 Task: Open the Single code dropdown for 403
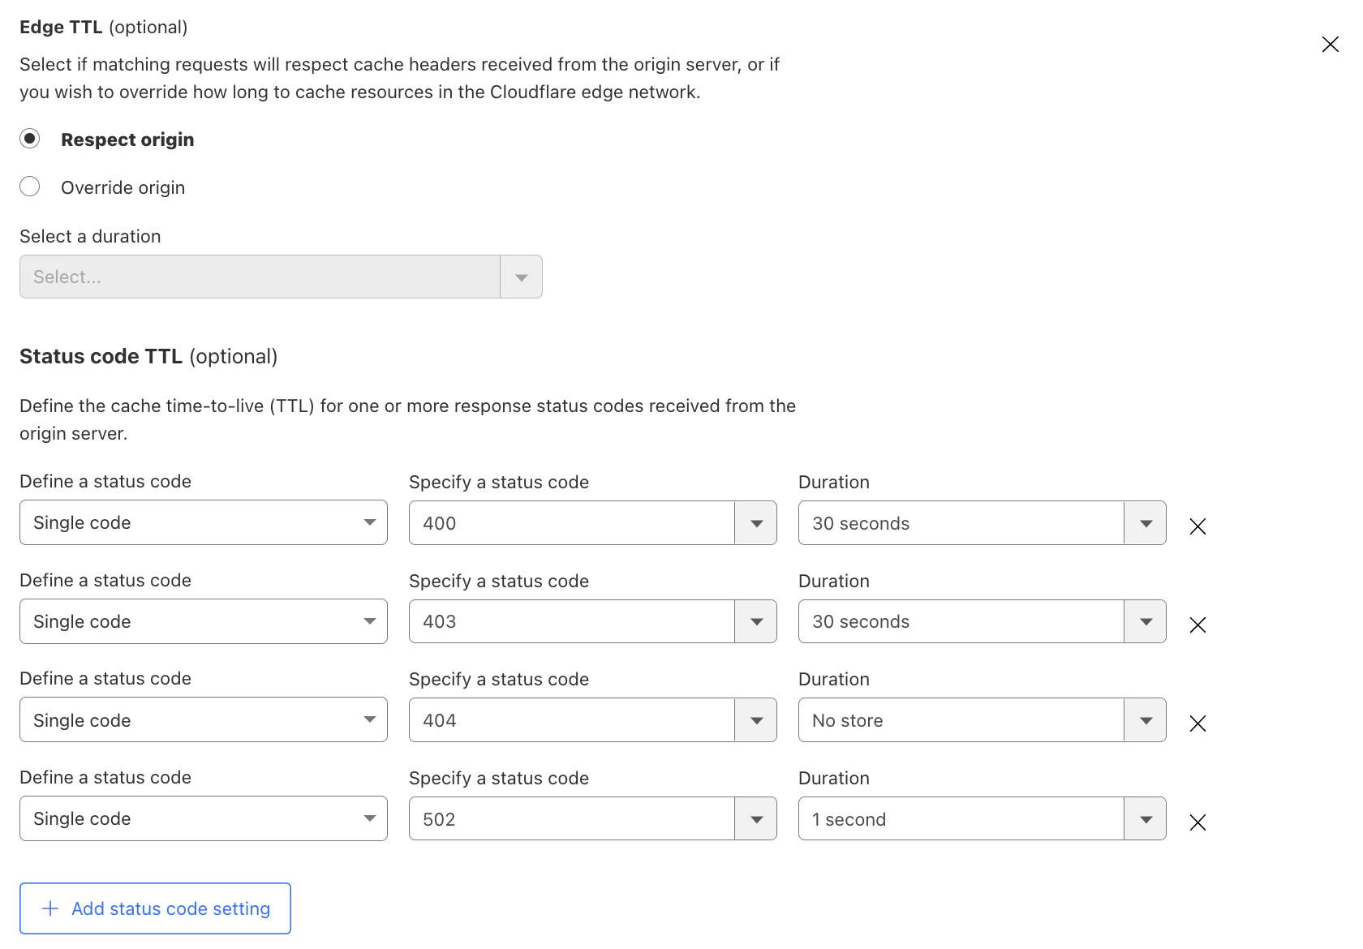coord(203,621)
